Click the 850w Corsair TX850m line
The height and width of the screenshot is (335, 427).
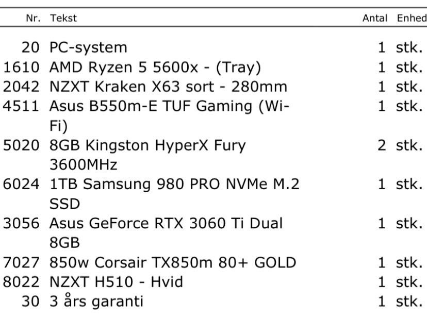173,263
